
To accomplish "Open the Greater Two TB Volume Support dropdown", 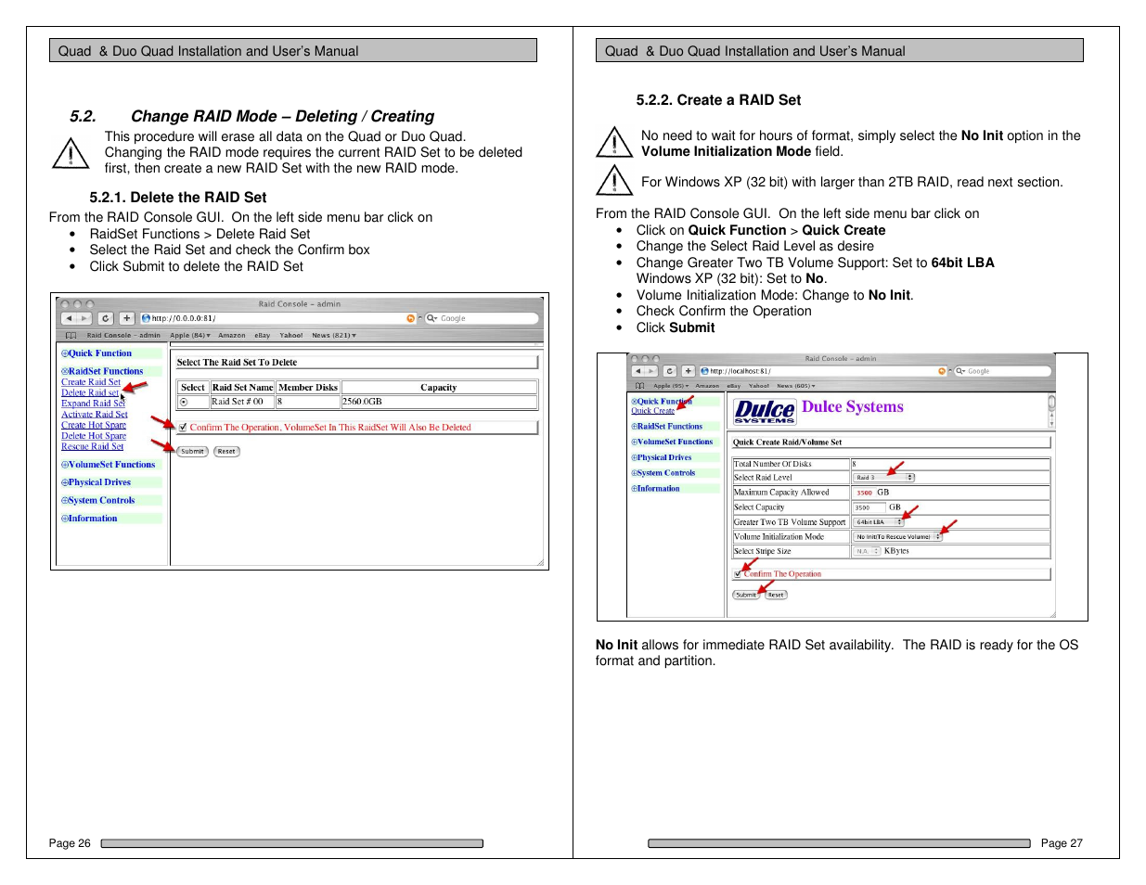I will 878,522.
